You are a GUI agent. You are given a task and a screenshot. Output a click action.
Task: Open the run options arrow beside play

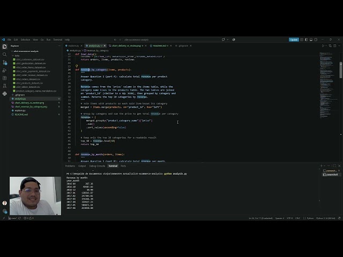point(326,46)
